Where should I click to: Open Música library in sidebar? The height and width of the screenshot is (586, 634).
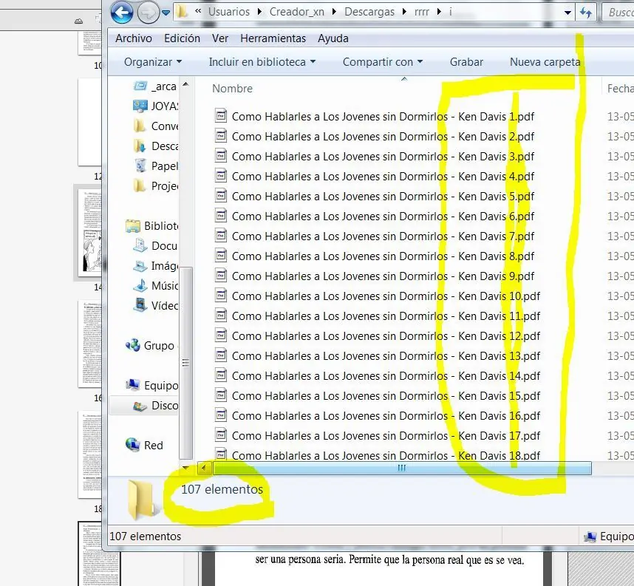click(156, 285)
